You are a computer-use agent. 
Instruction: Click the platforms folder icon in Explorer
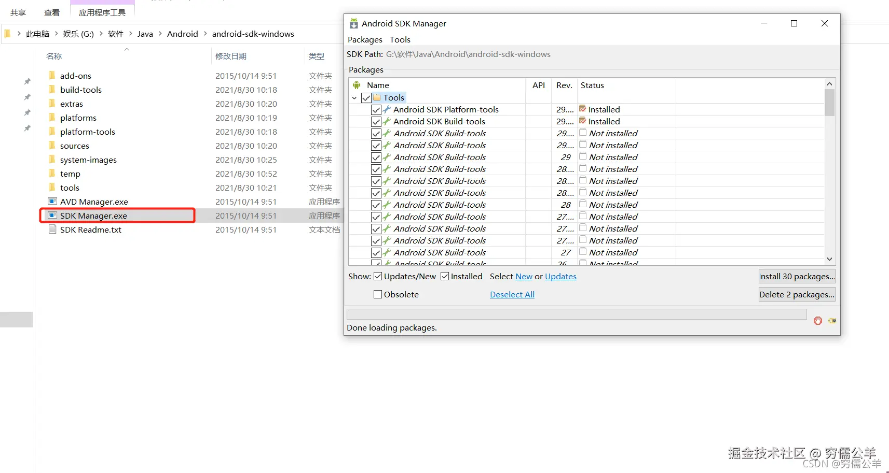52,117
